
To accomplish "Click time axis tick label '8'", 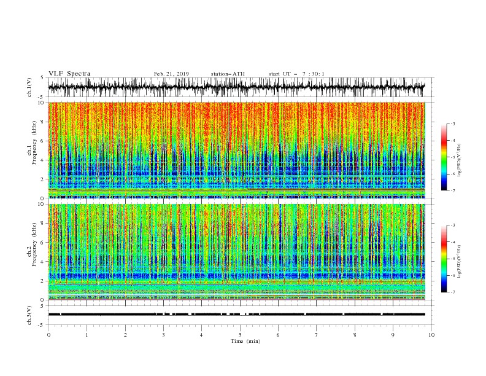I will tap(355, 335).
